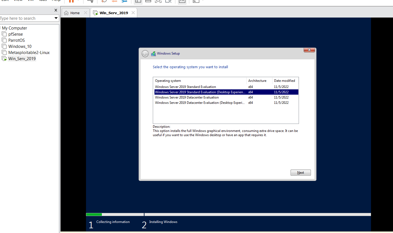The image size is (393, 233).
Task: Open the blue snapshot manager wrench icon
Action: (x=124, y=1)
